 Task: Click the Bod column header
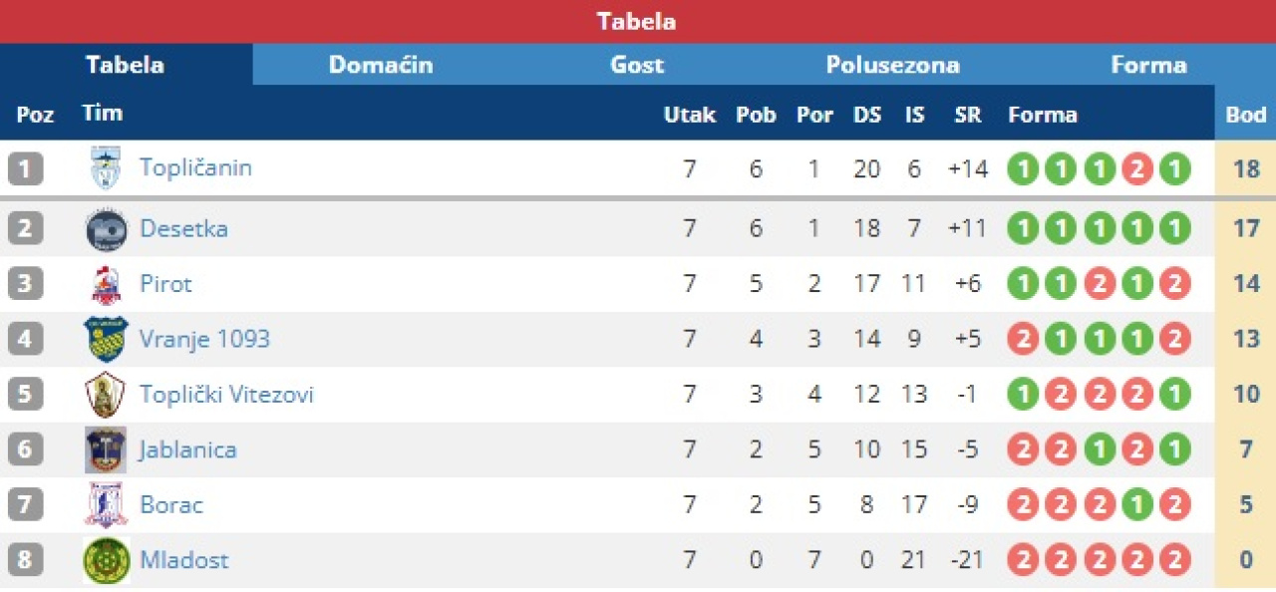[1245, 115]
